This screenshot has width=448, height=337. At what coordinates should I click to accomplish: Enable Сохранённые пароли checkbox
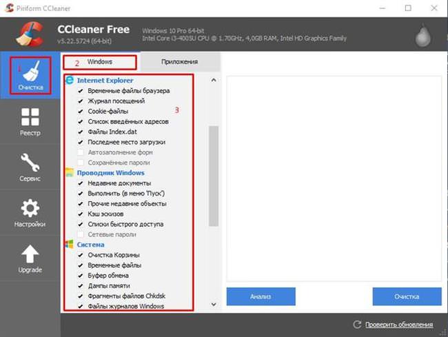point(81,163)
